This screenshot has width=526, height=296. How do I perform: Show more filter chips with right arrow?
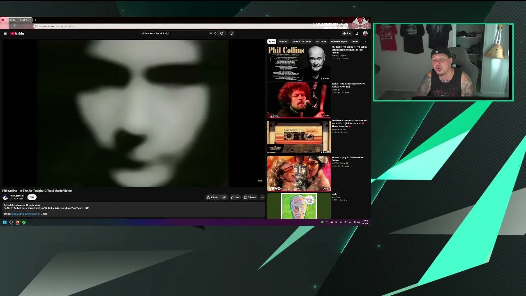365,42
